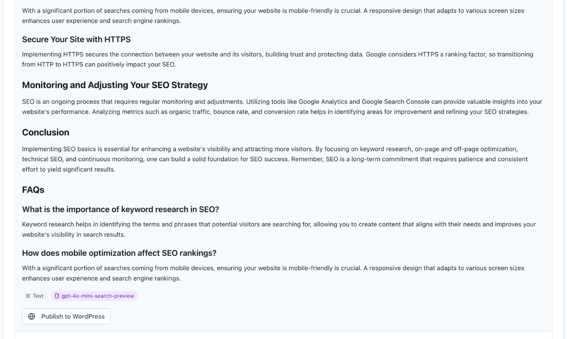Click the model icon in gpt-4o-mini badge
The height and width of the screenshot is (339, 567).
click(x=57, y=296)
